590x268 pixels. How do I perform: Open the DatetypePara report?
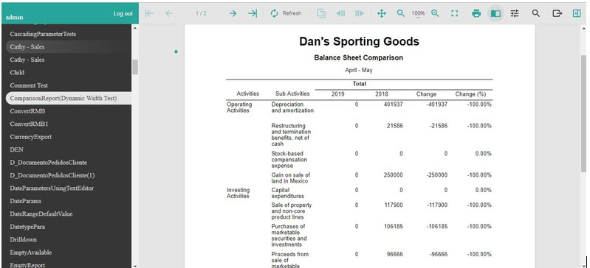(x=27, y=227)
